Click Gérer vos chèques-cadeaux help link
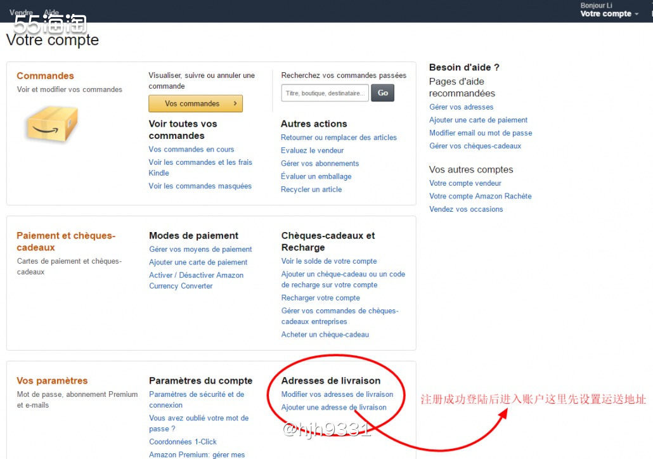This screenshot has height=459, width=653. 475,146
